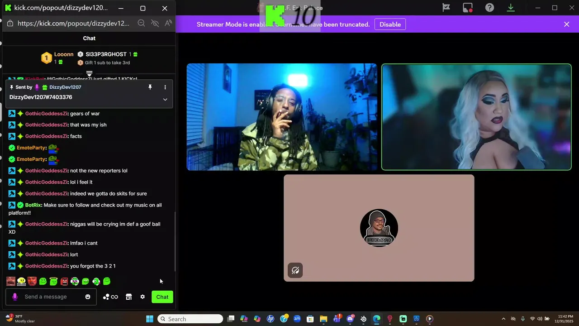Expand the pinned message chevron
The height and width of the screenshot is (326, 579).
(x=165, y=99)
